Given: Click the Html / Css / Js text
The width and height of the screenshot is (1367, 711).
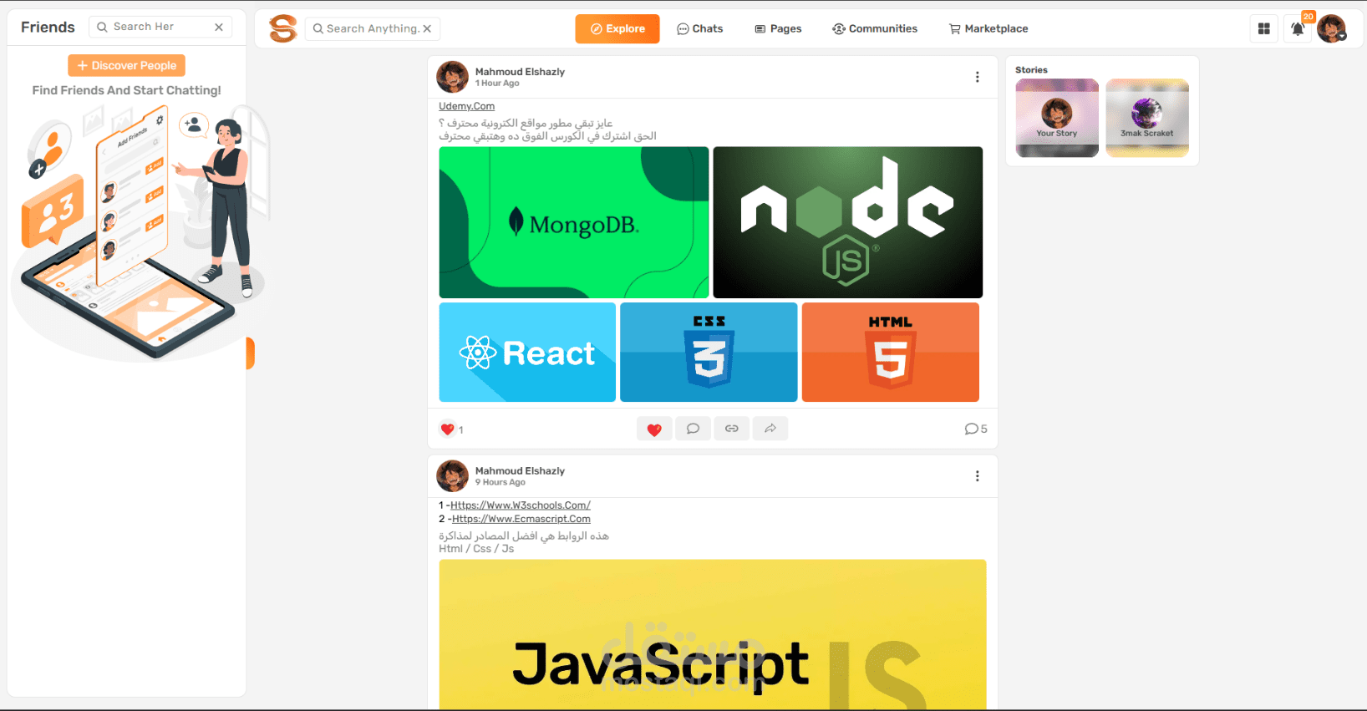Looking at the screenshot, I should 476,549.
